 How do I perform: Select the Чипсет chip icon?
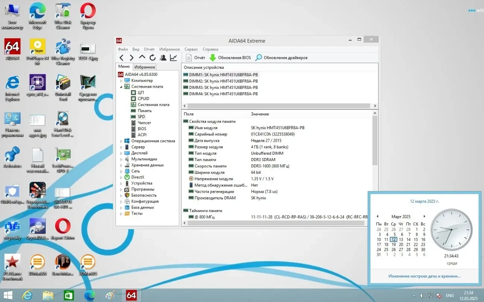pos(134,122)
